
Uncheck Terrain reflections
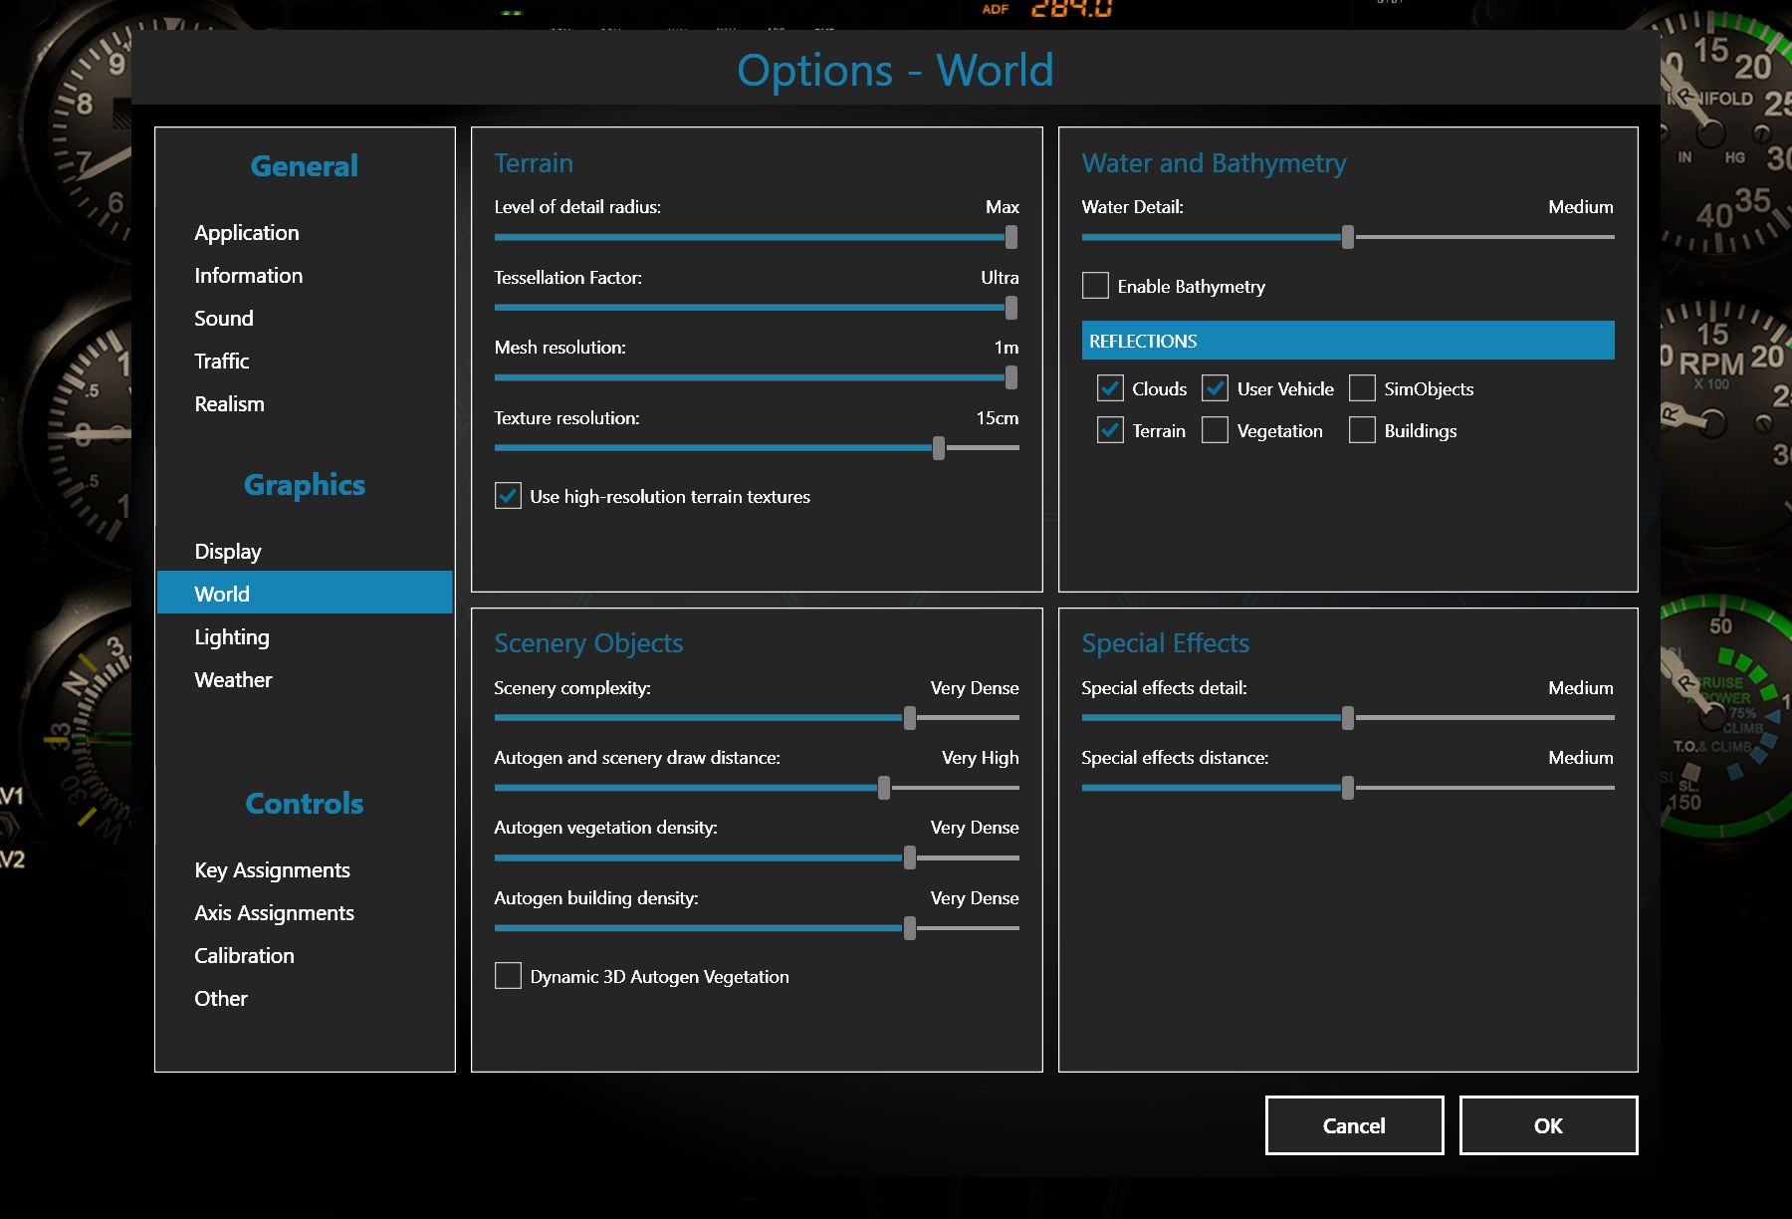coord(1110,430)
